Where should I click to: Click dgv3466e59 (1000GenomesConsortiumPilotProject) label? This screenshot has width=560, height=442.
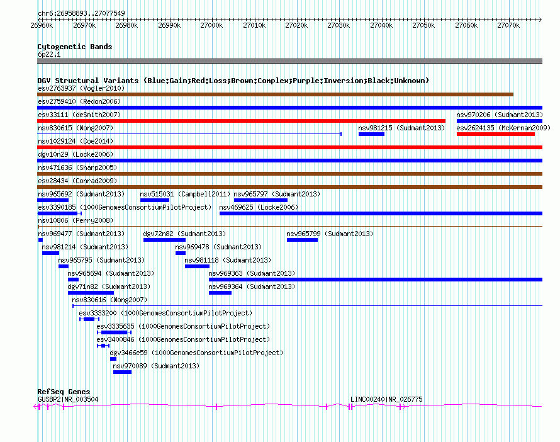196,353
